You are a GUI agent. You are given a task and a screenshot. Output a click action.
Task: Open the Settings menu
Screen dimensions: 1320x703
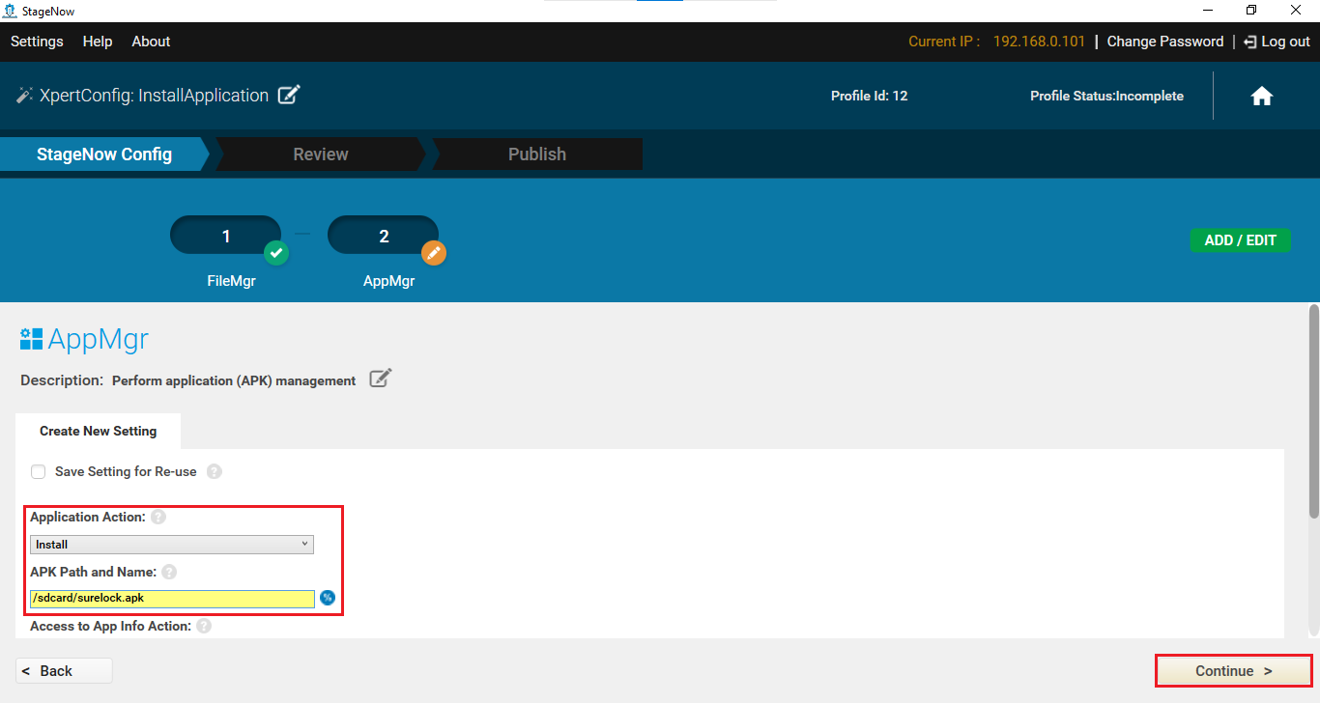[37, 42]
